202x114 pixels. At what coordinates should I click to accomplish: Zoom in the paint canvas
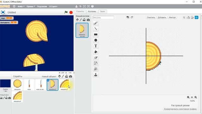pyautogui.click(x=196, y=97)
